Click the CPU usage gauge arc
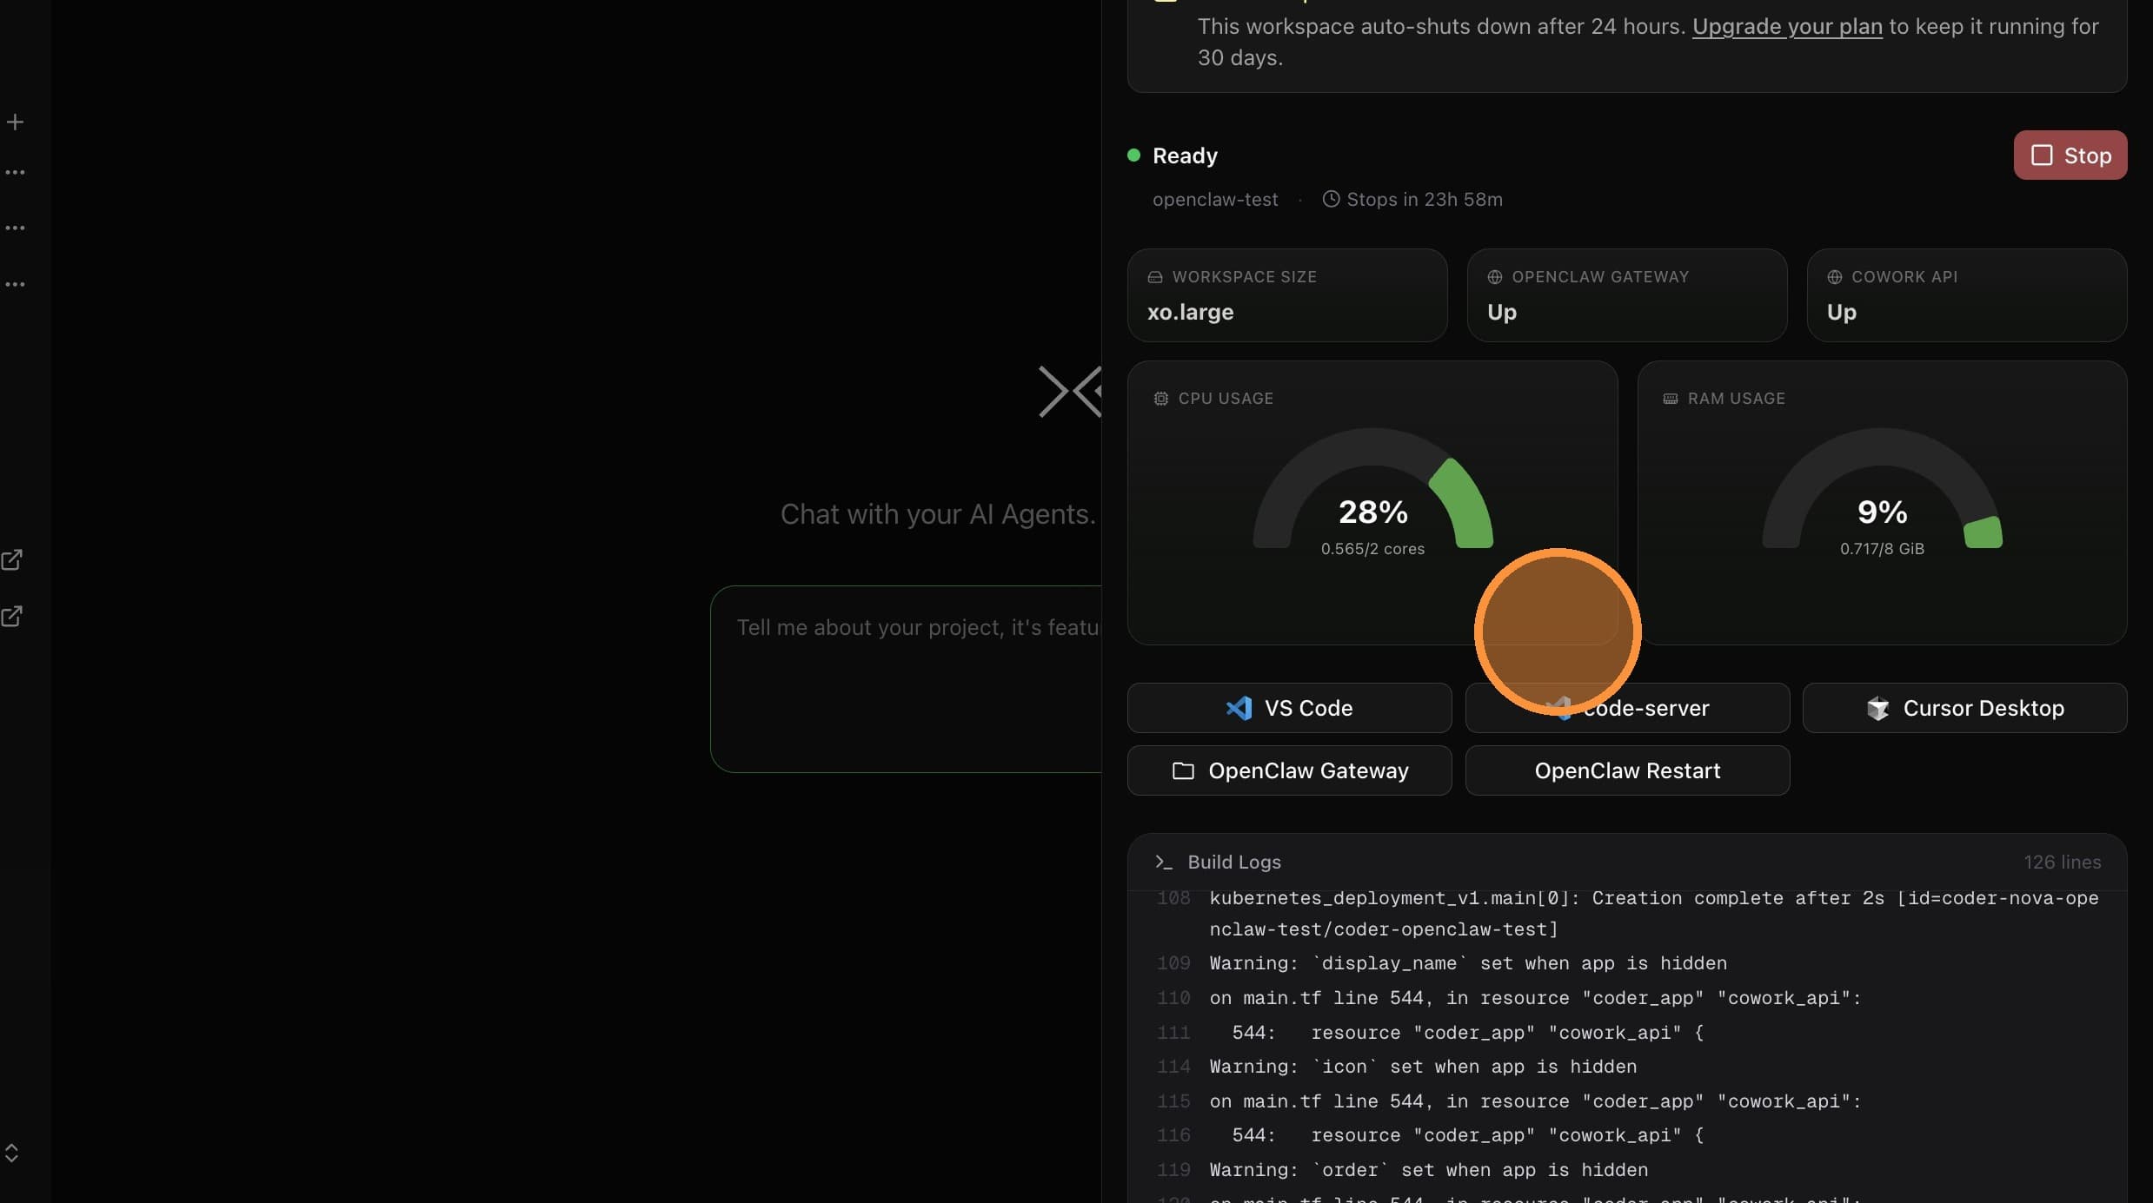The height and width of the screenshot is (1203, 2153). click(1372, 487)
